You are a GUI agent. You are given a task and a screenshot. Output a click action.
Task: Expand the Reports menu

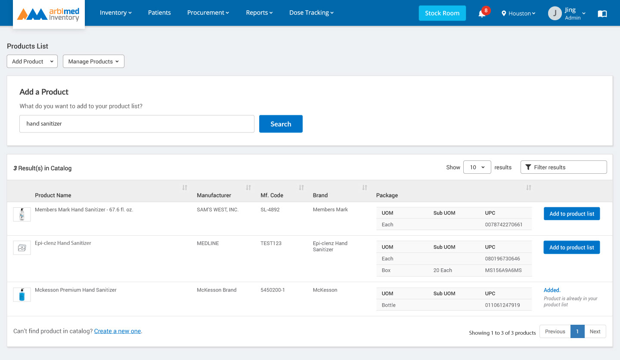(259, 13)
